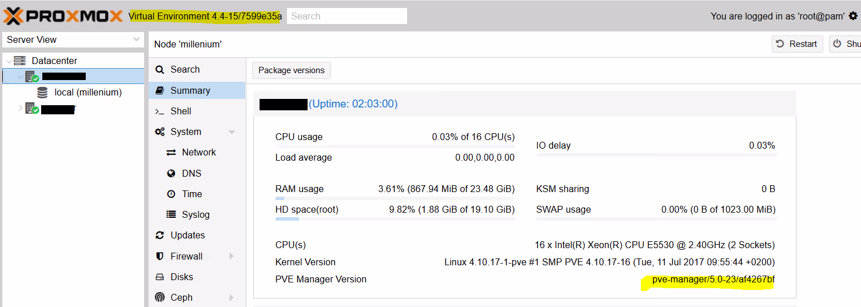Click the Syslog list icon
Image resolution: width=861 pixels, height=307 pixels.
click(x=171, y=215)
